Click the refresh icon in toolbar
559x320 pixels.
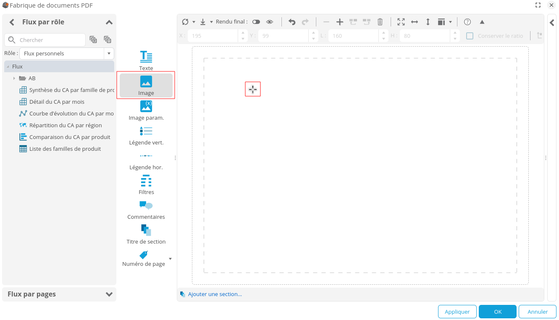[185, 22]
